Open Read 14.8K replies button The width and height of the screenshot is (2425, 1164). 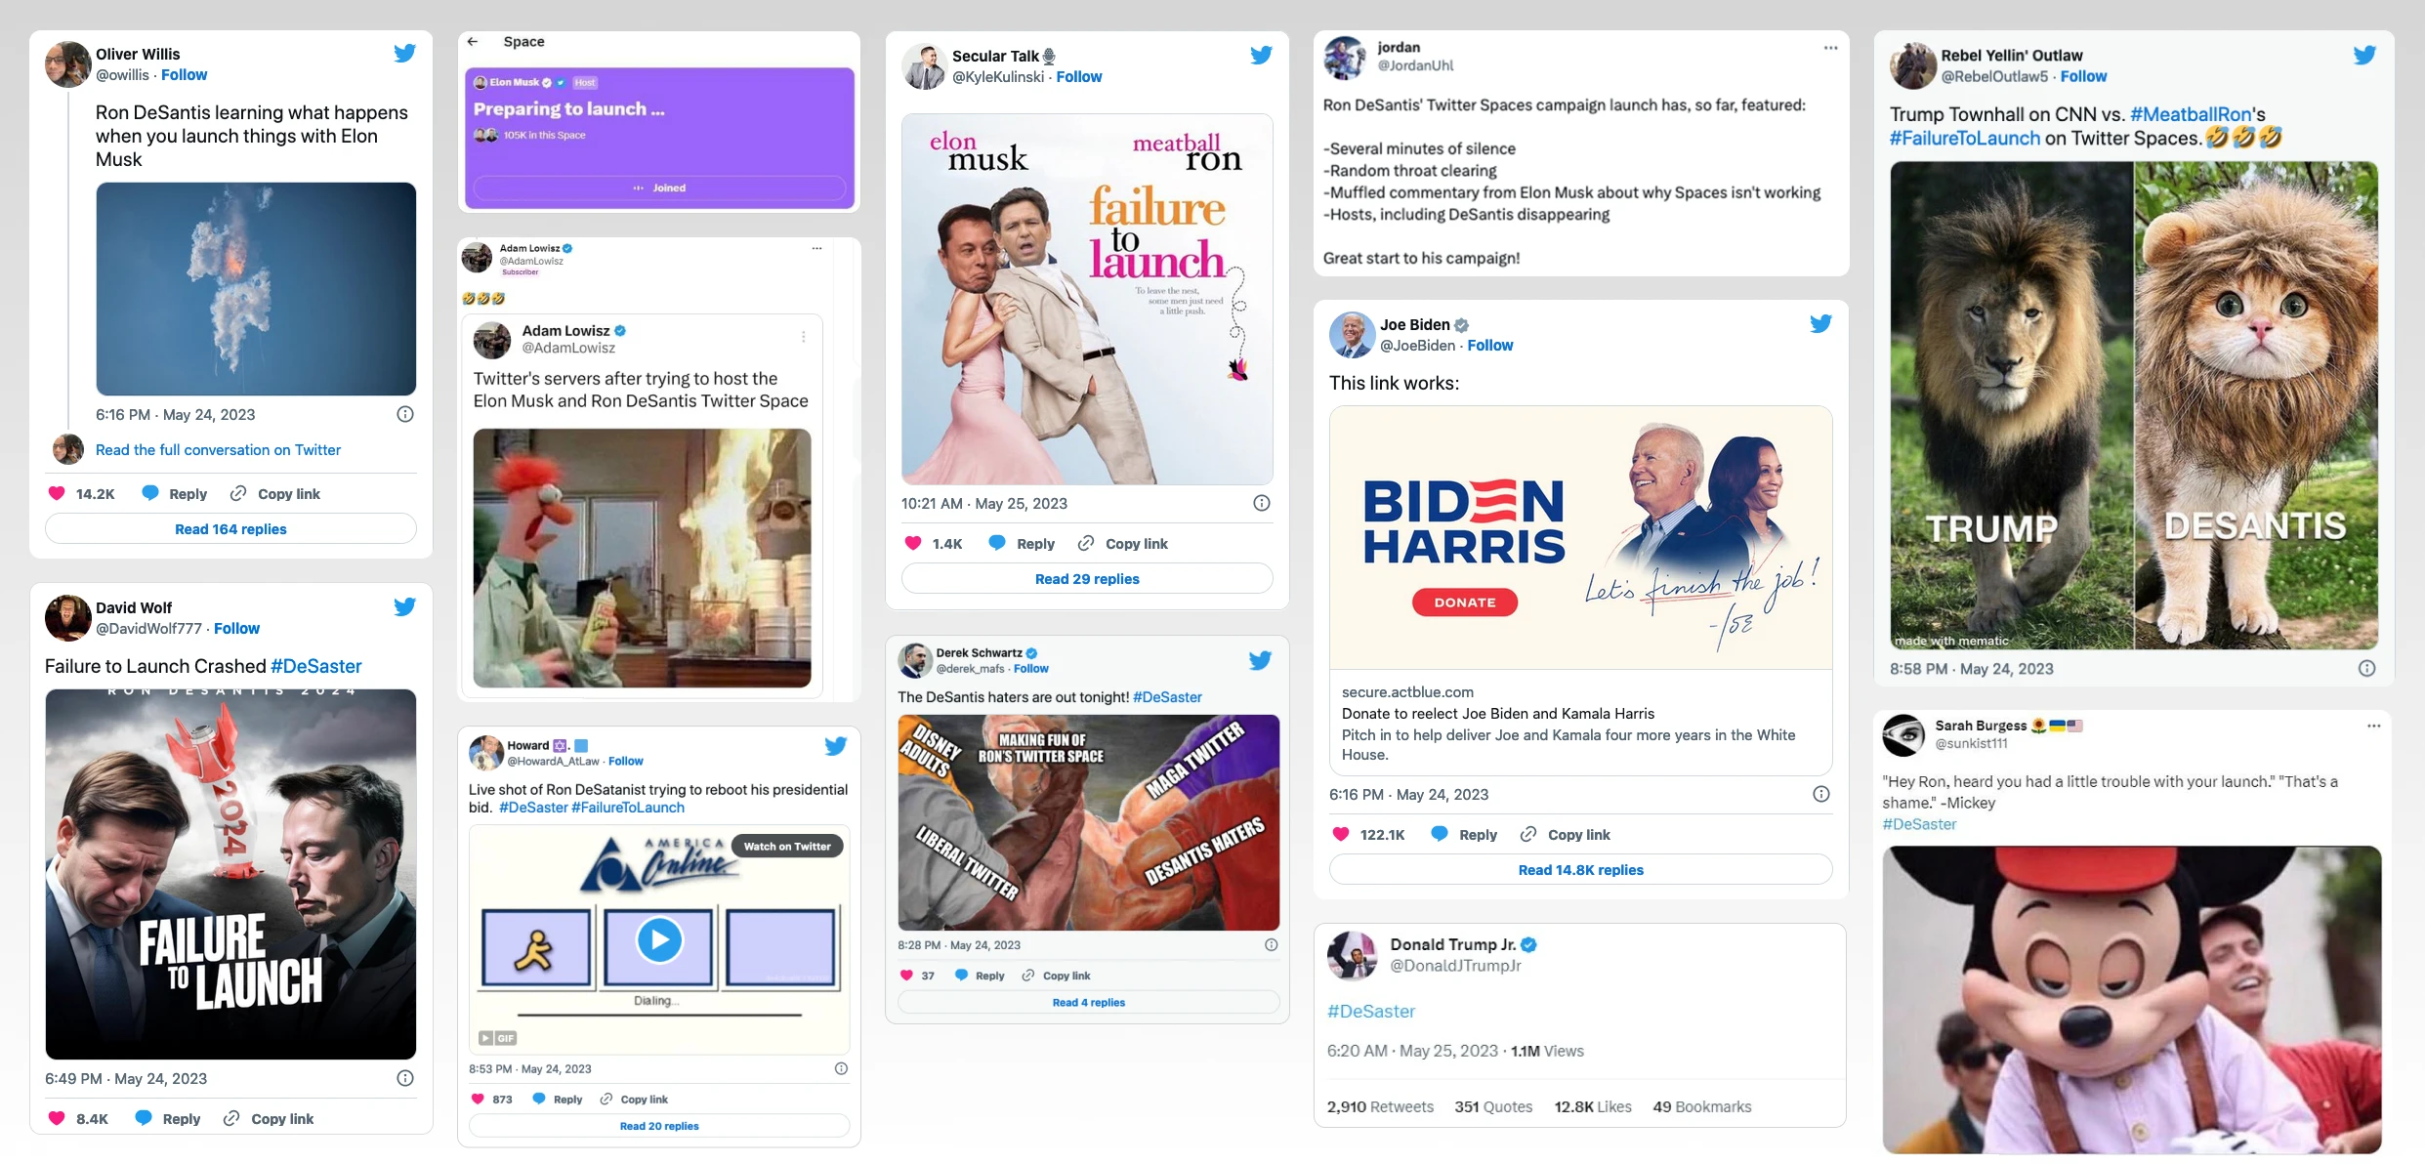(1580, 869)
